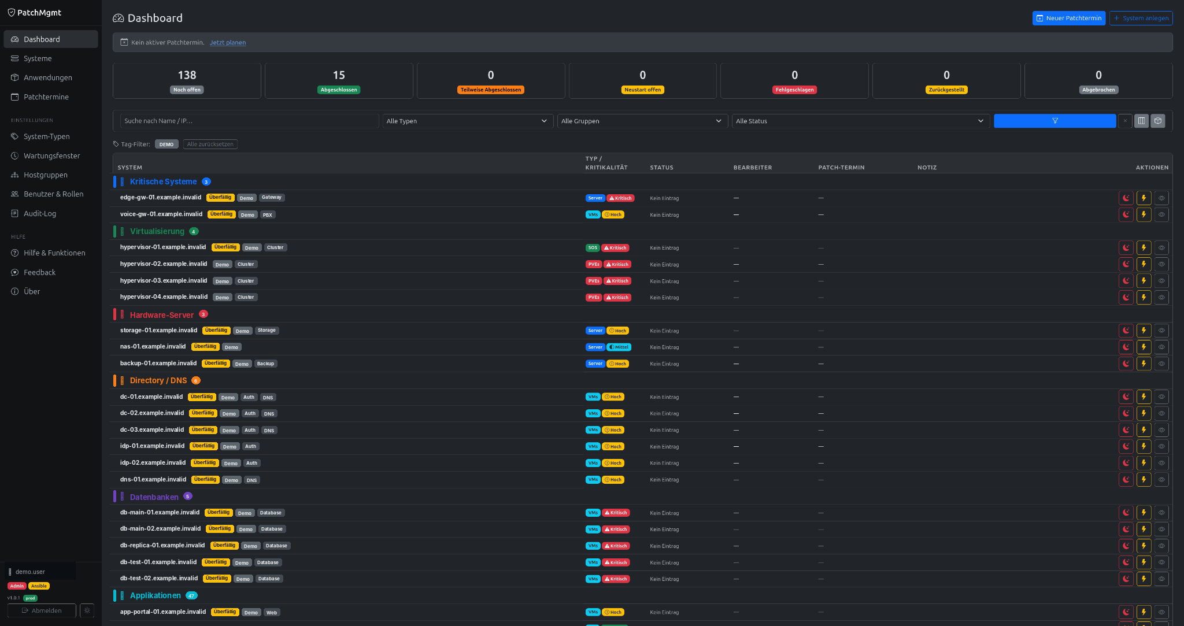Collapse the Applikationen group
The image size is (1184, 626).
[x=156, y=595]
